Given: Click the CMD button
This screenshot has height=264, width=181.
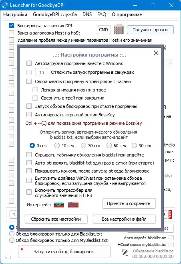Looking at the screenshot, I should coord(104,30).
